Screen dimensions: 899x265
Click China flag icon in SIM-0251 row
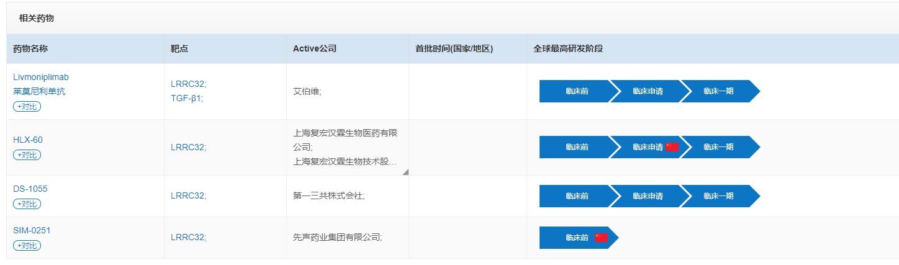tap(601, 238)
